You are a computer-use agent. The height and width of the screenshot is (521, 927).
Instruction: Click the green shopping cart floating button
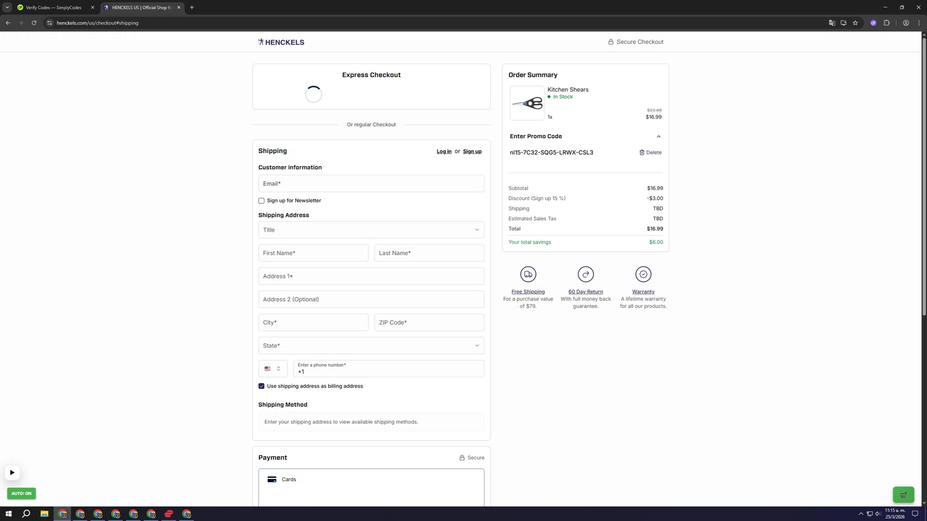point(904,494)
